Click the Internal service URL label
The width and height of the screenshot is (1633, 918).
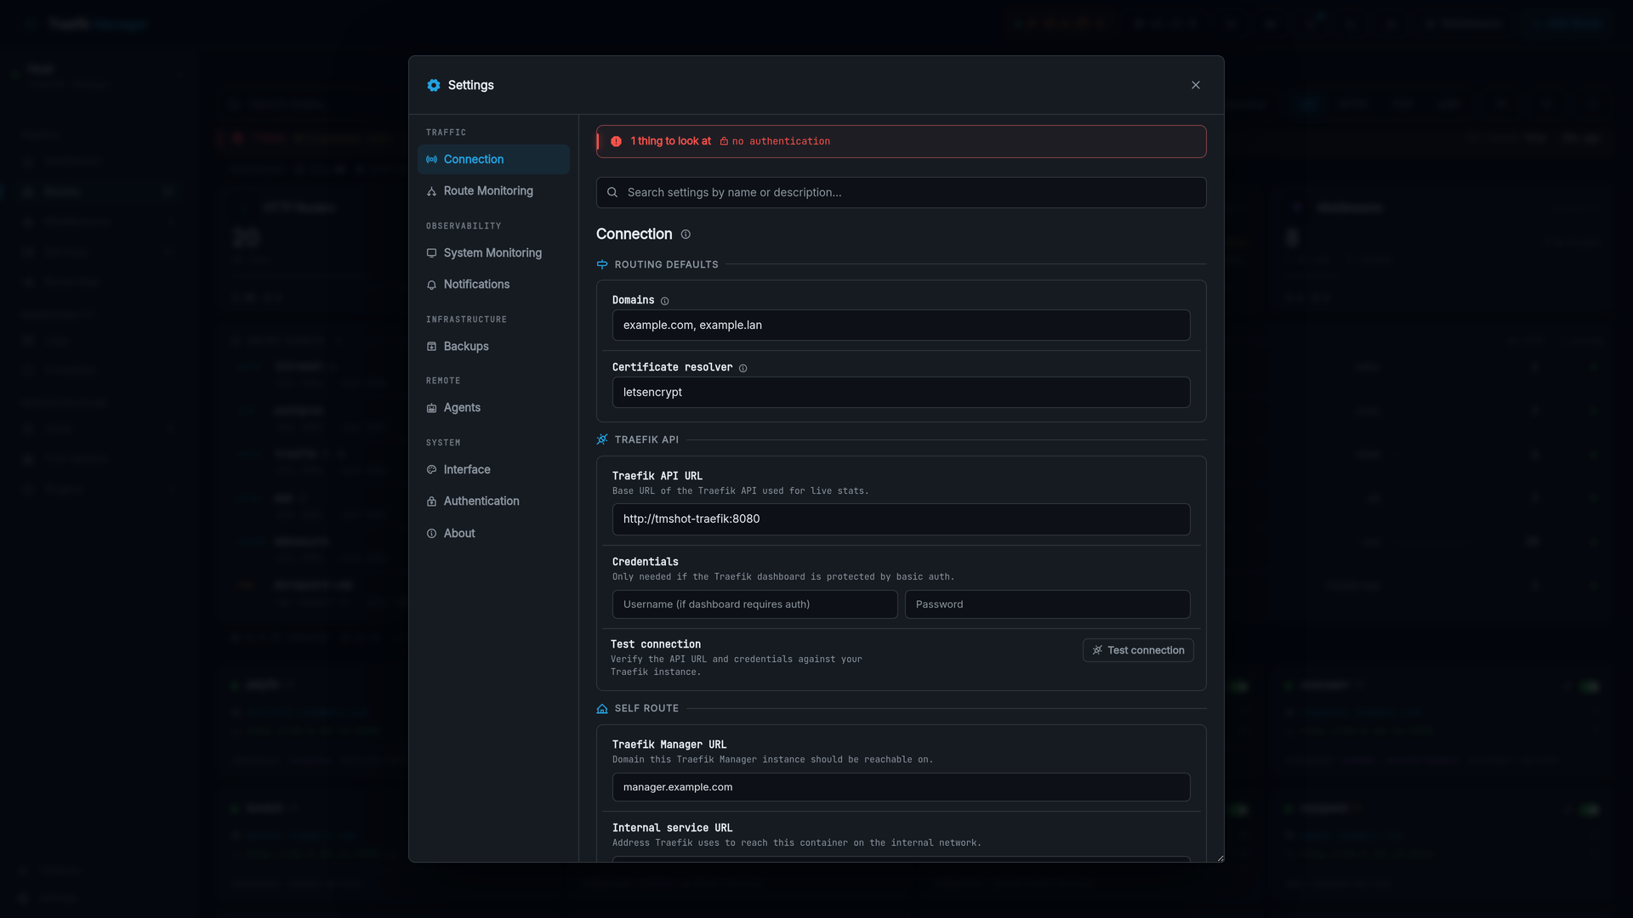pyautogui.click(x=672, y=828)
